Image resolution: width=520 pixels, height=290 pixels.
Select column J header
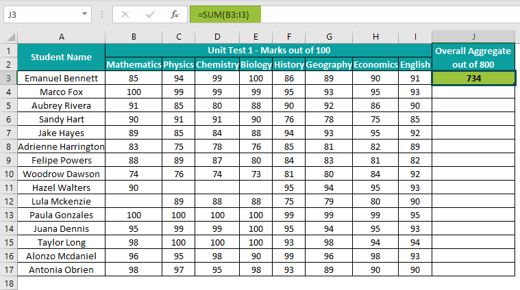[x=473, y=36]
